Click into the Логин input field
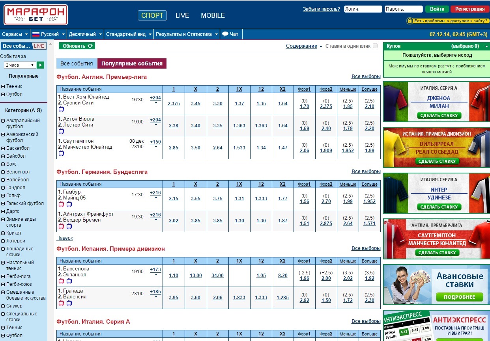 point(363,9)
